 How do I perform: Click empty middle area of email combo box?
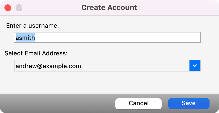click(x=134, y=66)
